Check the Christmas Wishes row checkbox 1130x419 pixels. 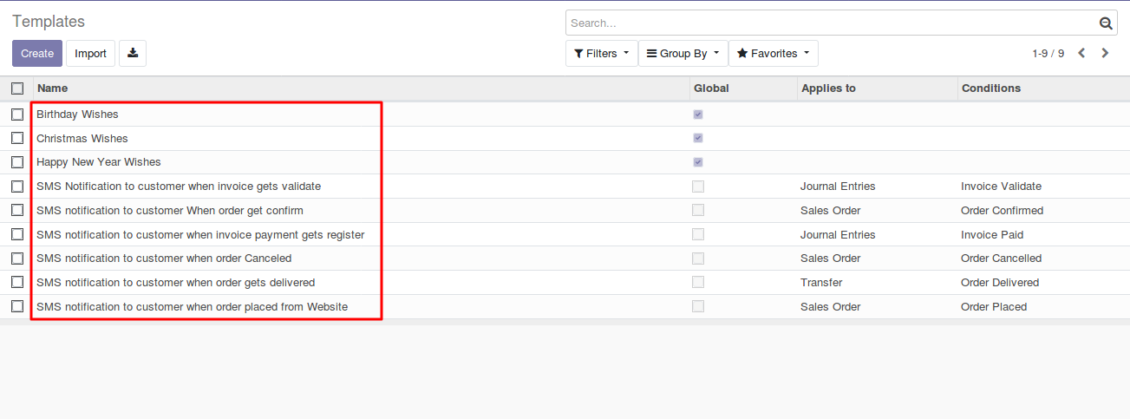tap(17, 138)
